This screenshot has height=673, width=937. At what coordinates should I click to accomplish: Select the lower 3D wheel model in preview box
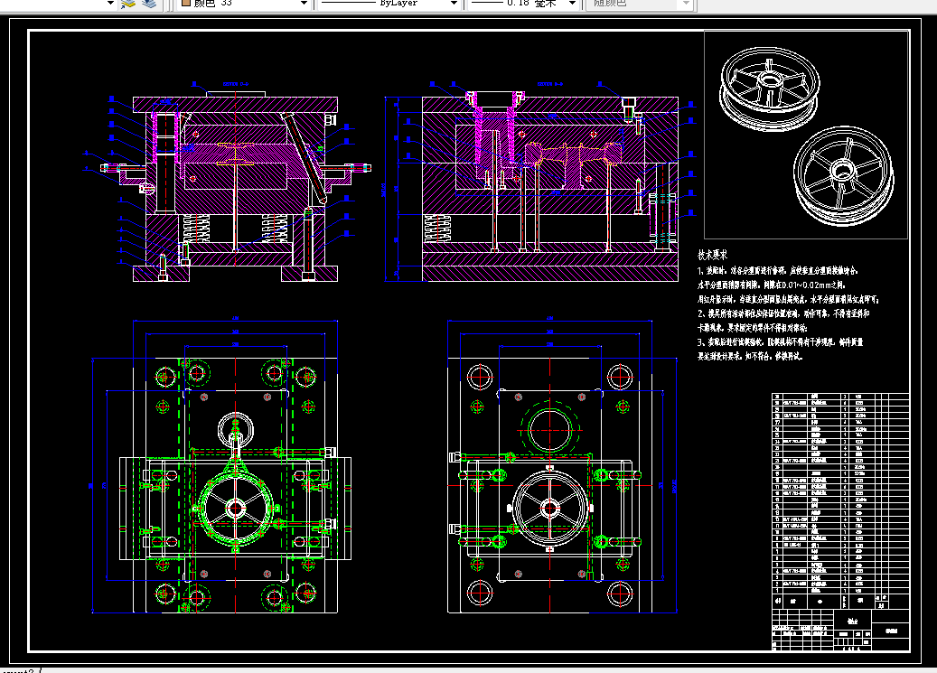844,176
